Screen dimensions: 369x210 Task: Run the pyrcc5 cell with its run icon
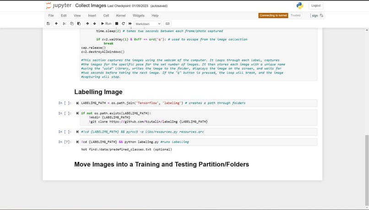[x=77, y=132]
